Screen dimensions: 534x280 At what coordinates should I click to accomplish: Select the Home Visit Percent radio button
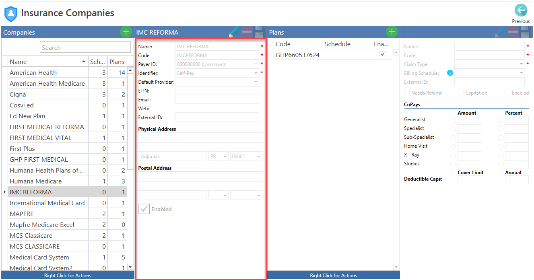point(501,146)
